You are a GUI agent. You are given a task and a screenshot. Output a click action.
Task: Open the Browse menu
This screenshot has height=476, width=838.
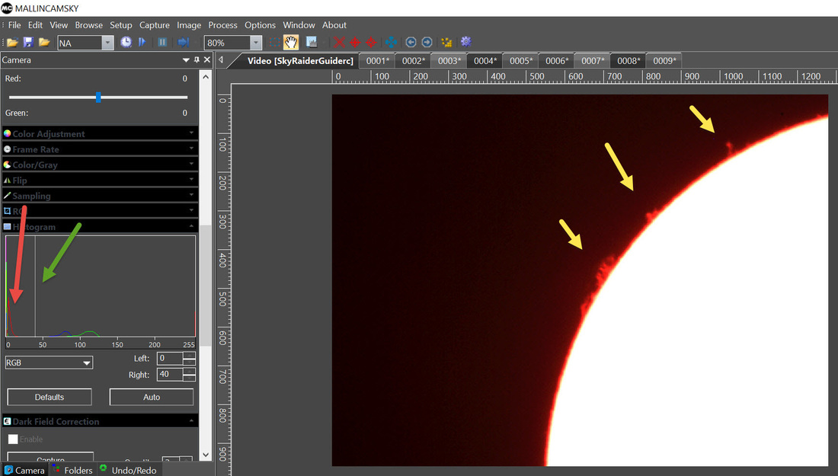(88, 25)
